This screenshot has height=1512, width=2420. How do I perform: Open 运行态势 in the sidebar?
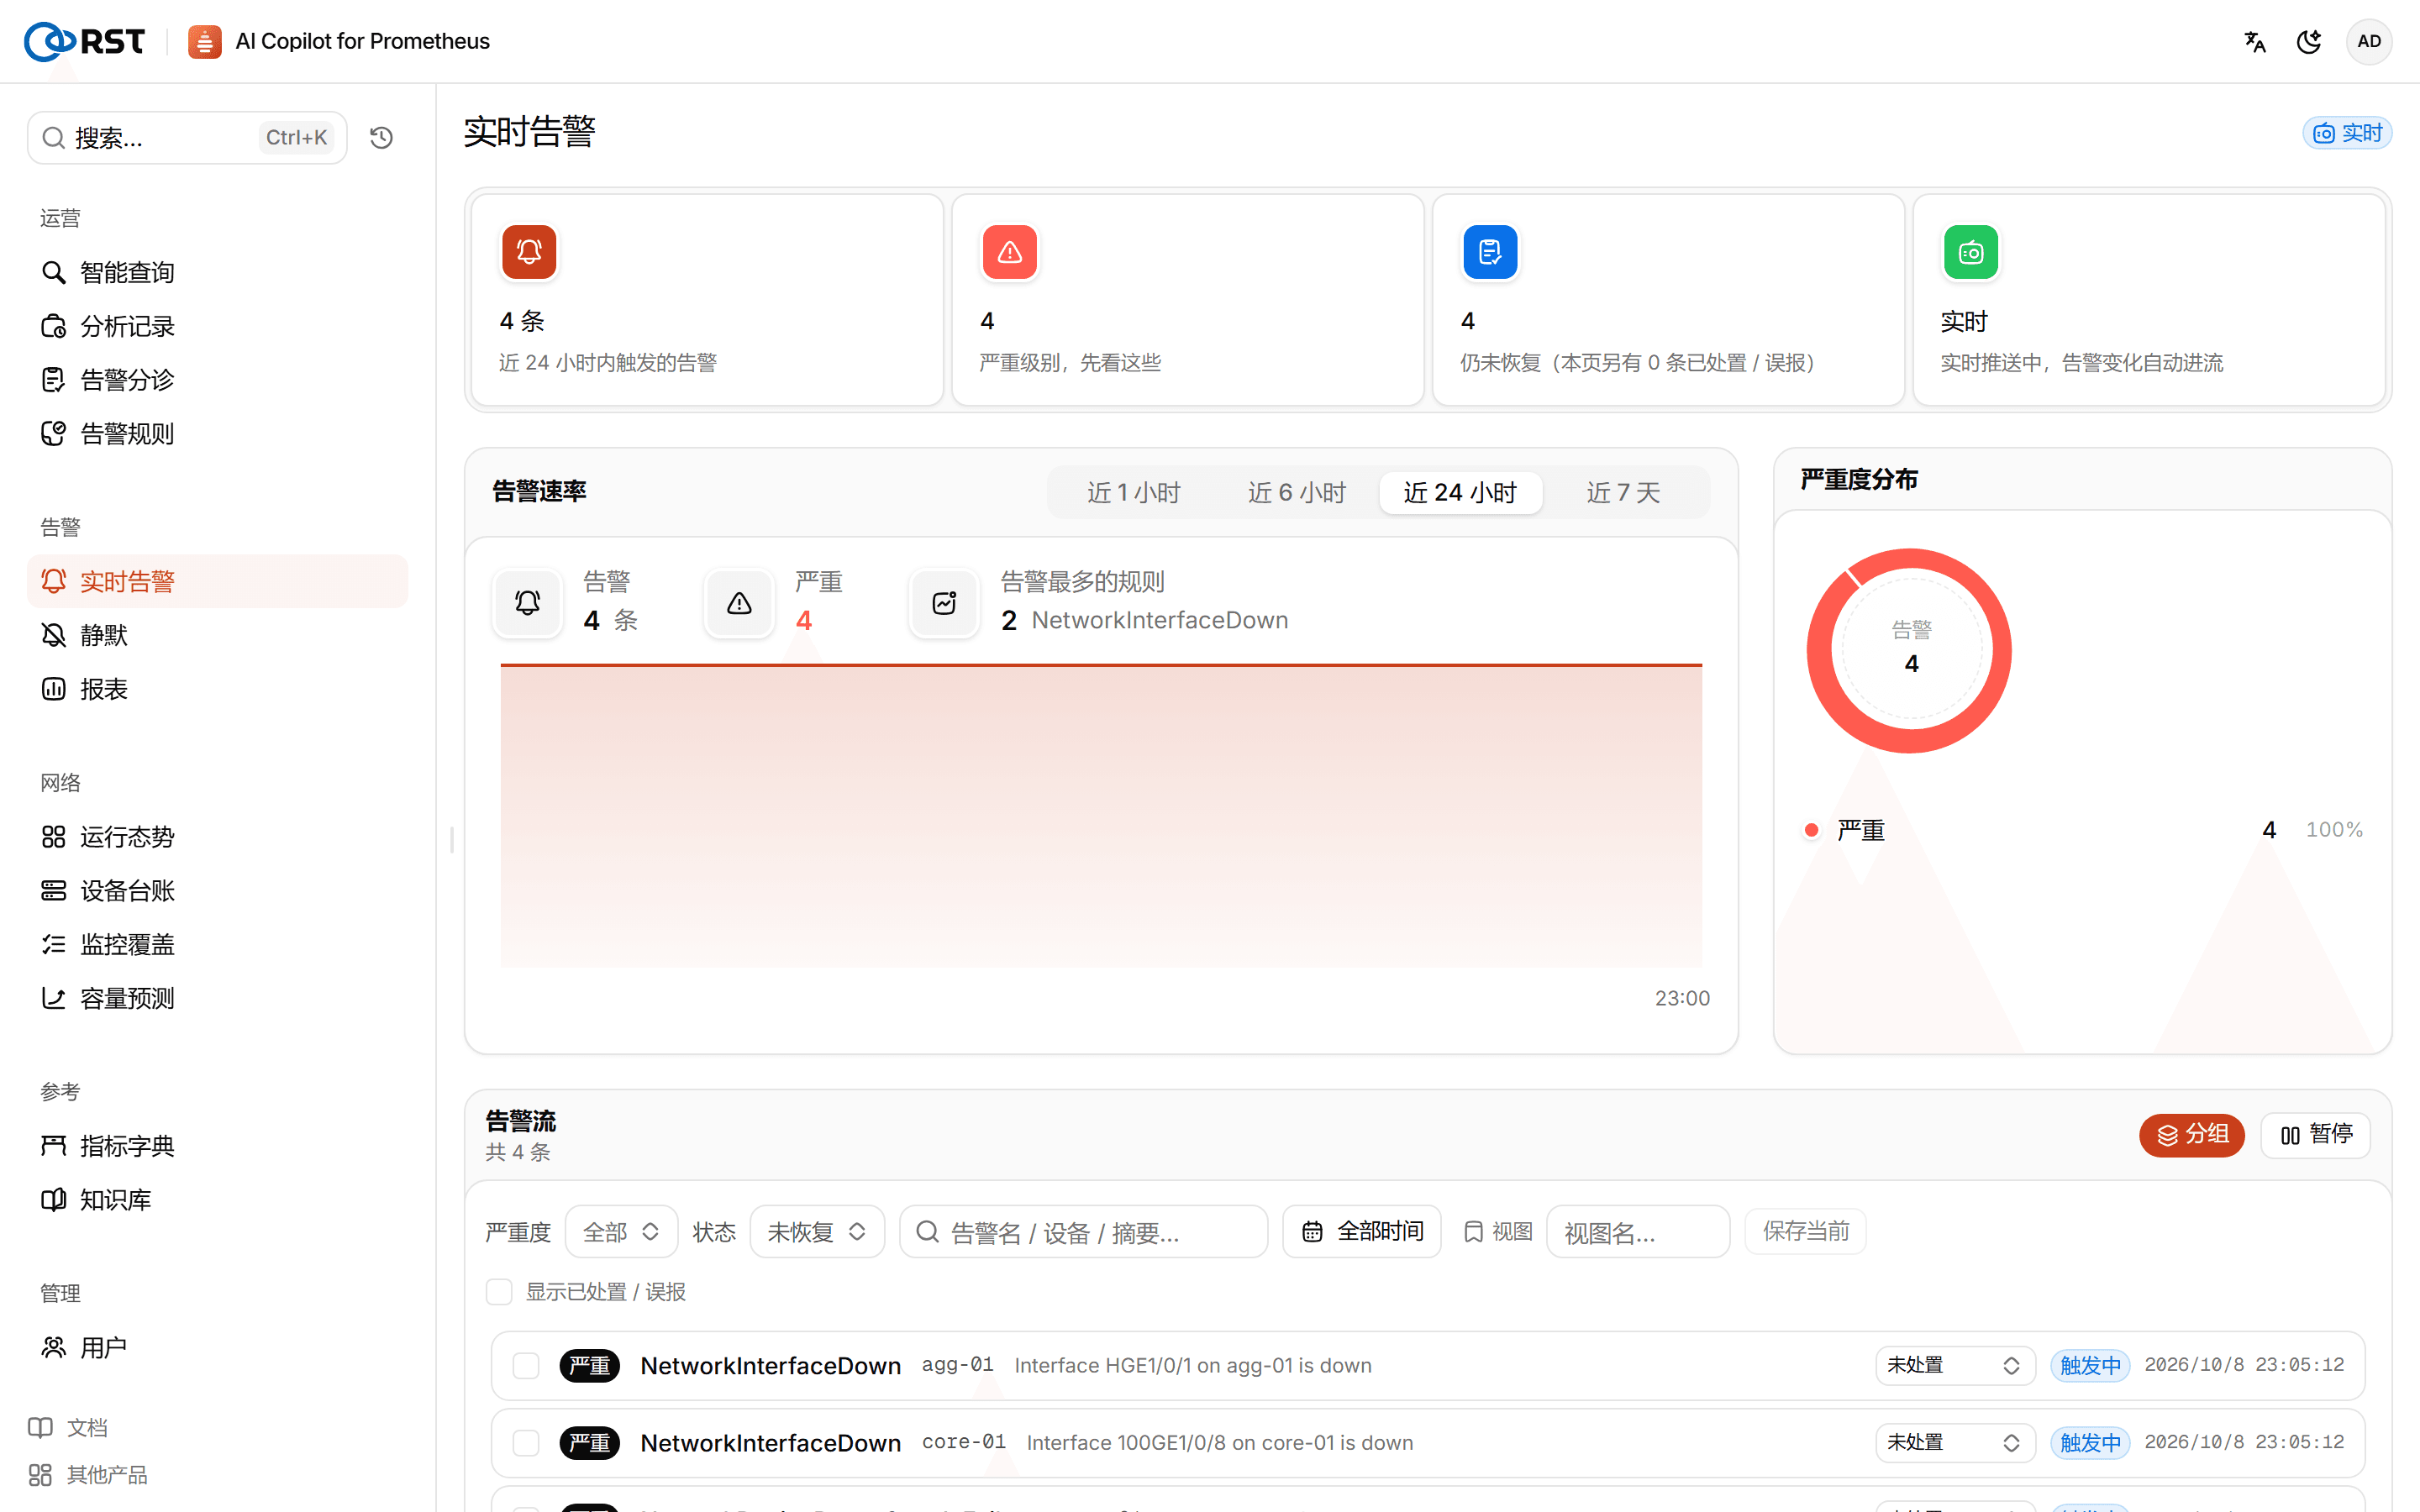217,837
